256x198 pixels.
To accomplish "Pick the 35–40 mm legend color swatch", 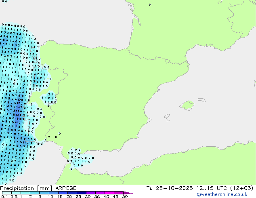I will tap(101, 193).
